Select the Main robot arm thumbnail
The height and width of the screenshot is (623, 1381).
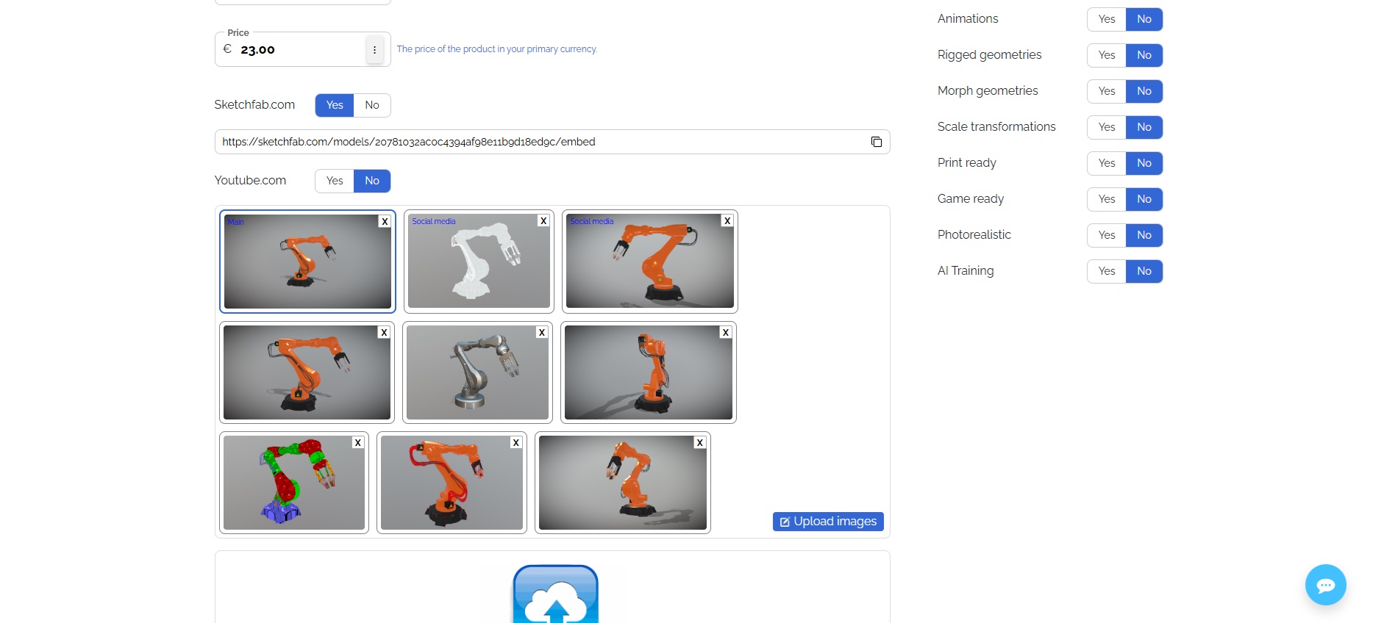point(307,262)
